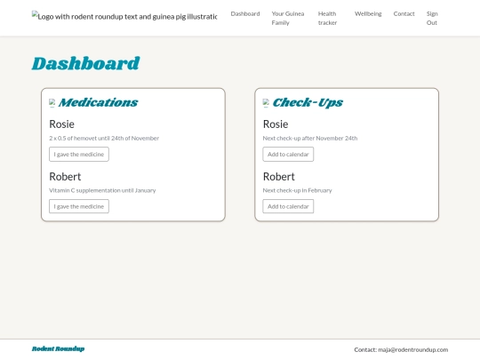Add Rosie's check-up to calendar
The image size is (480, 360).
point(288,155)
